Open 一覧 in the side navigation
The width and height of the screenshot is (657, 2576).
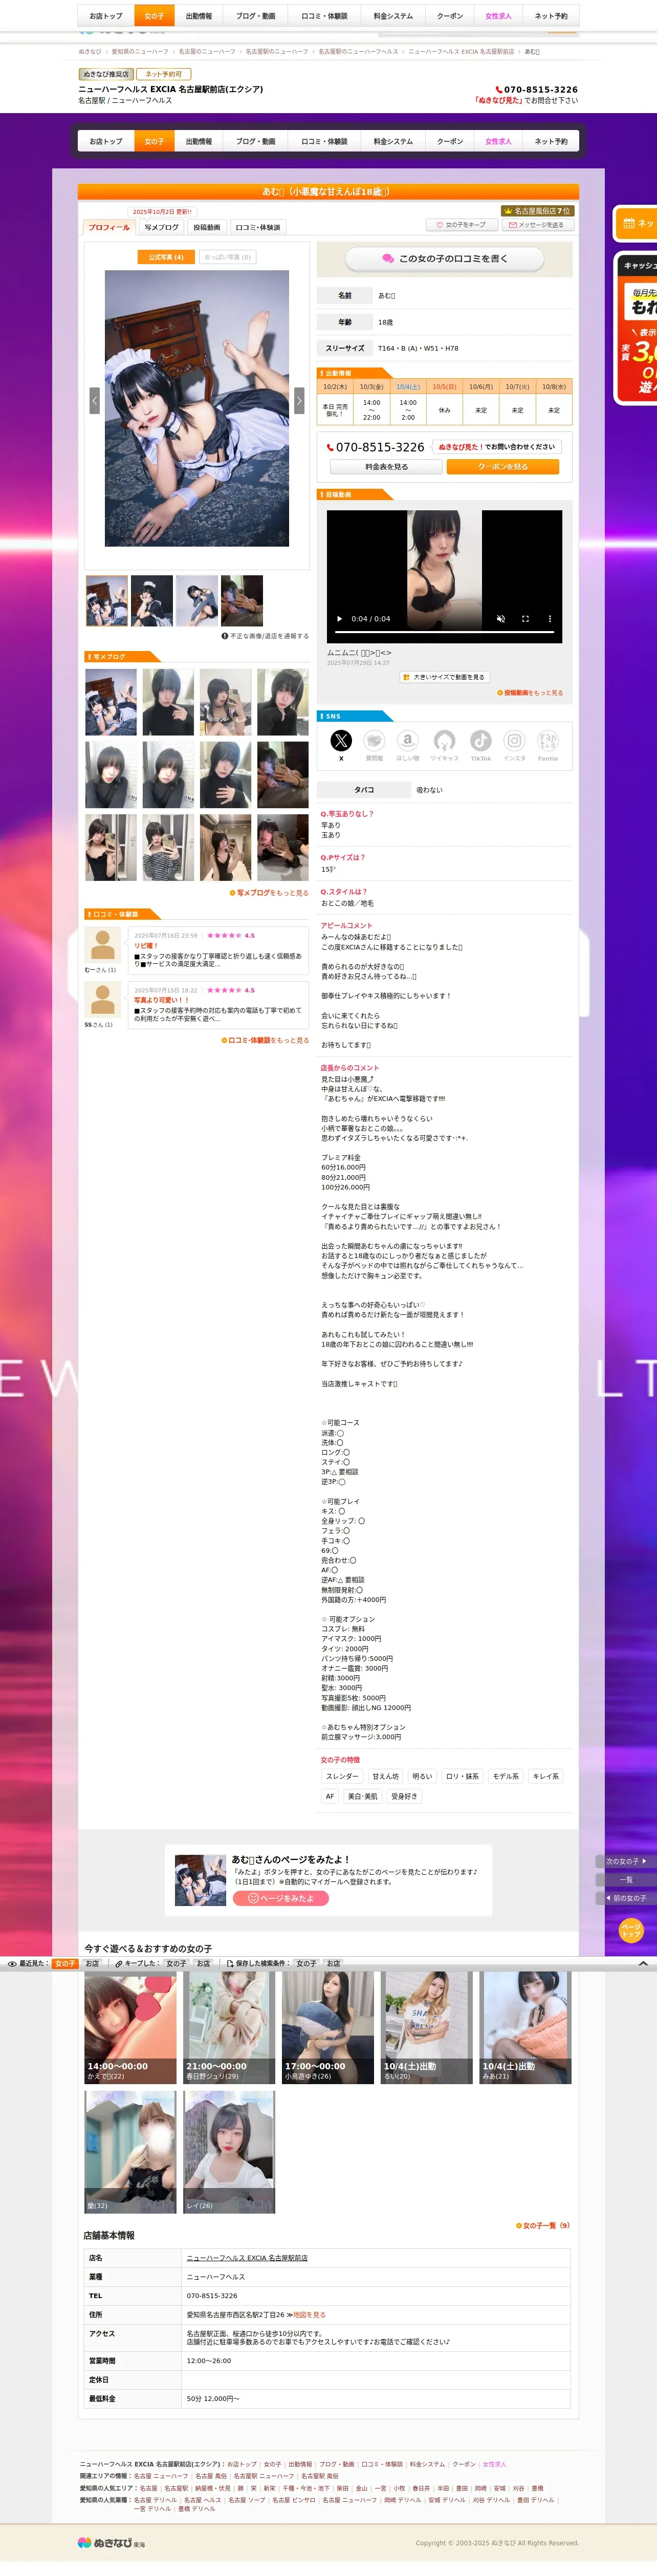626,1879
